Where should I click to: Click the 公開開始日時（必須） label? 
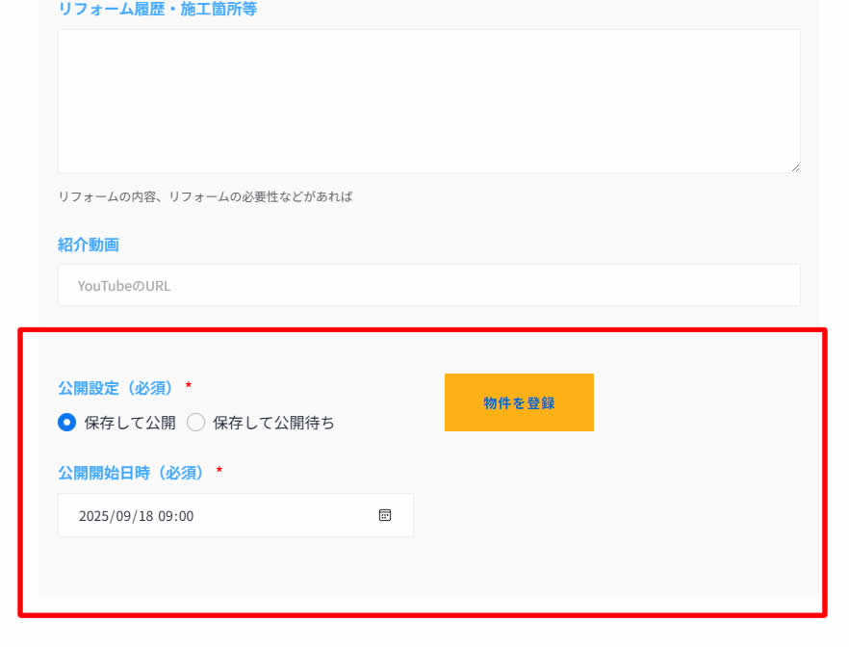[134, 472]
